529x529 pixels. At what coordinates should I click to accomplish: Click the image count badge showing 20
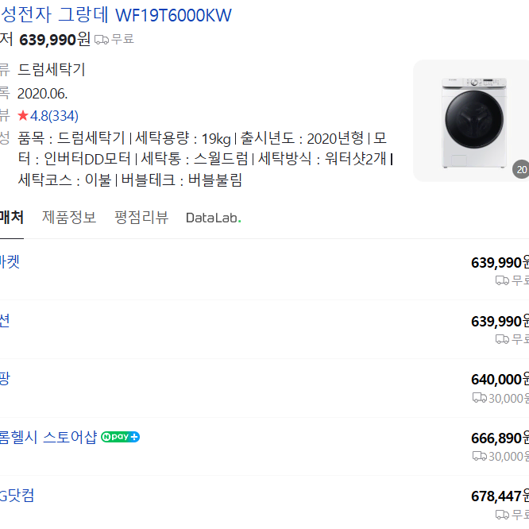click(x=521, y=169)
